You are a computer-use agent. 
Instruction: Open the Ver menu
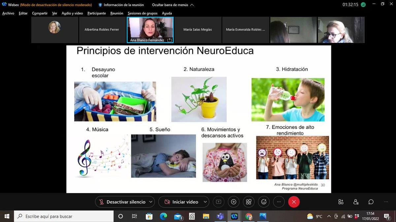(54, 13)
